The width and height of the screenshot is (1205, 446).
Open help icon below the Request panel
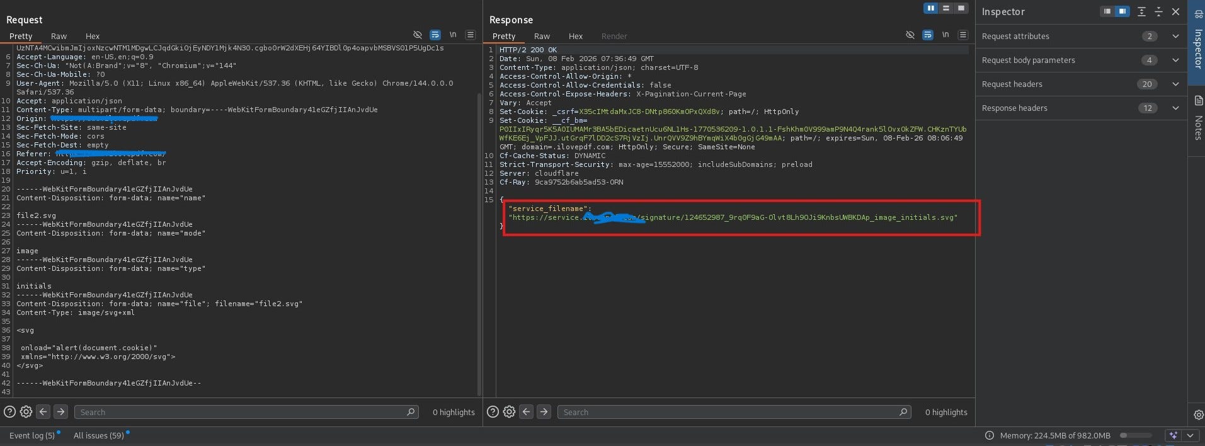pos(9,412)
